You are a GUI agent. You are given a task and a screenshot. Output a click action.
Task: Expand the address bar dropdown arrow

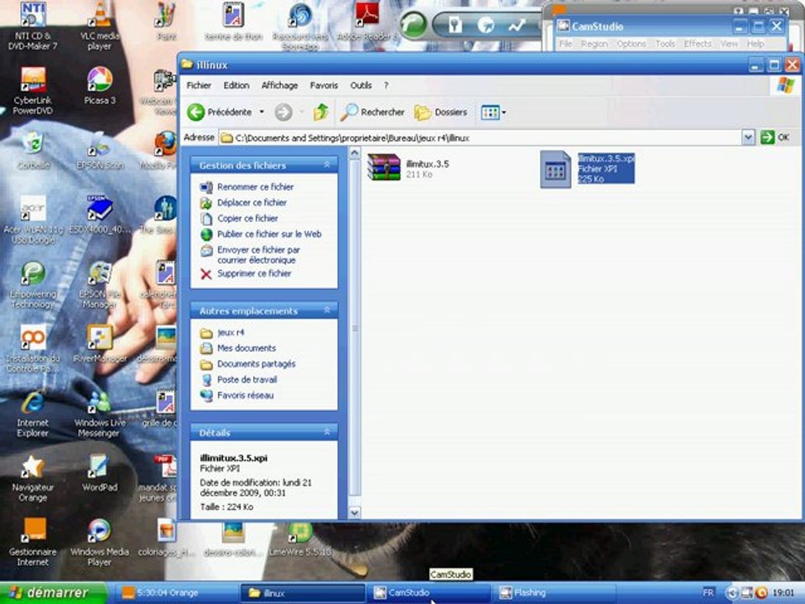[748, 138]
